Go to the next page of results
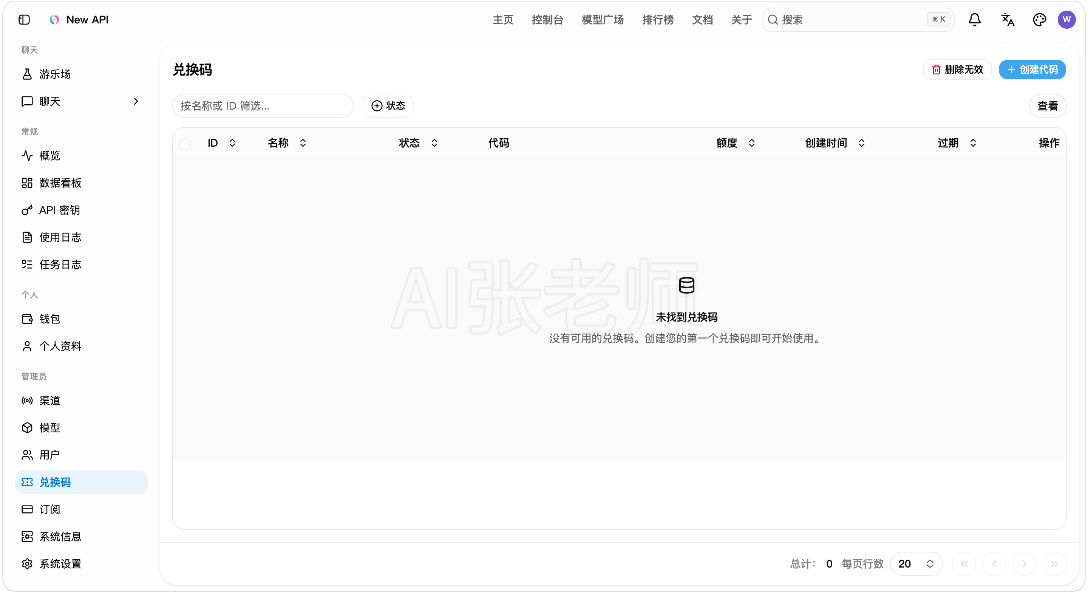The image size is (1088, 594). point(1024,563)
